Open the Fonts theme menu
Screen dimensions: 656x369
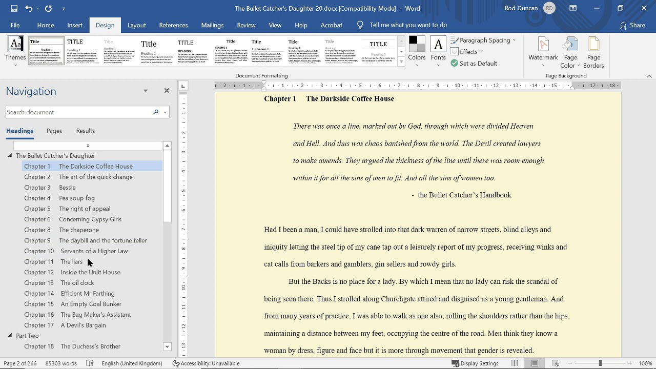click(x=438, y=52)
